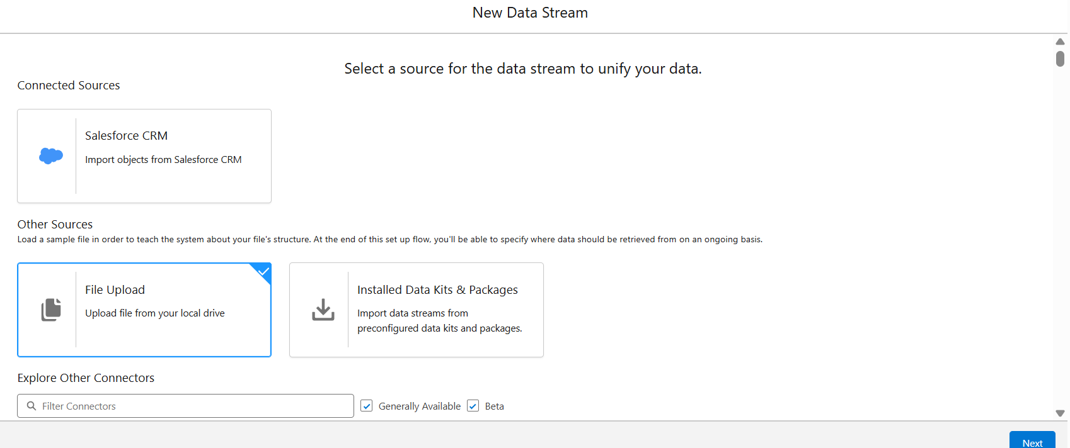Select the Salesforce CRM card title
Viewport: 1070px width, 448px height.
pos(126,136)
